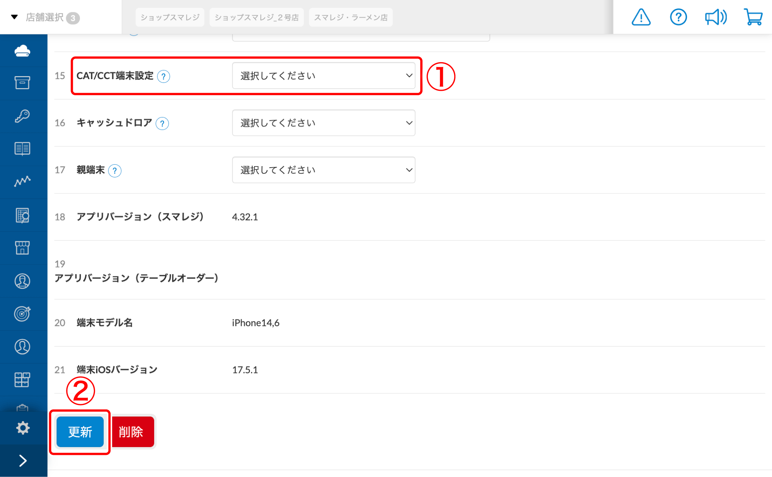Click the red 削除 delete button
772x477 pixels.
point(133,432)
